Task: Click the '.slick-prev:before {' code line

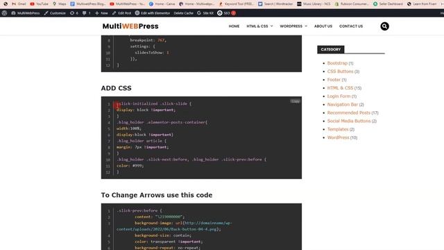Action: tap(139, 210)
